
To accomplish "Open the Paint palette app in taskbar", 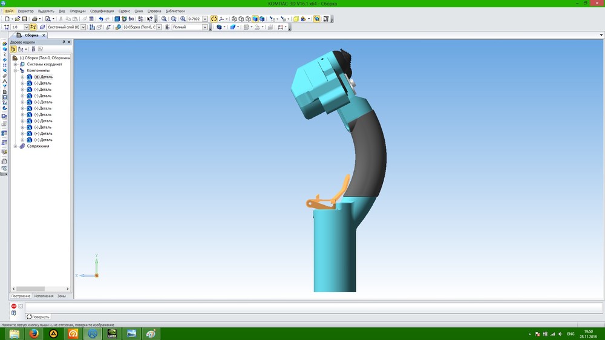I will [151, 334].
